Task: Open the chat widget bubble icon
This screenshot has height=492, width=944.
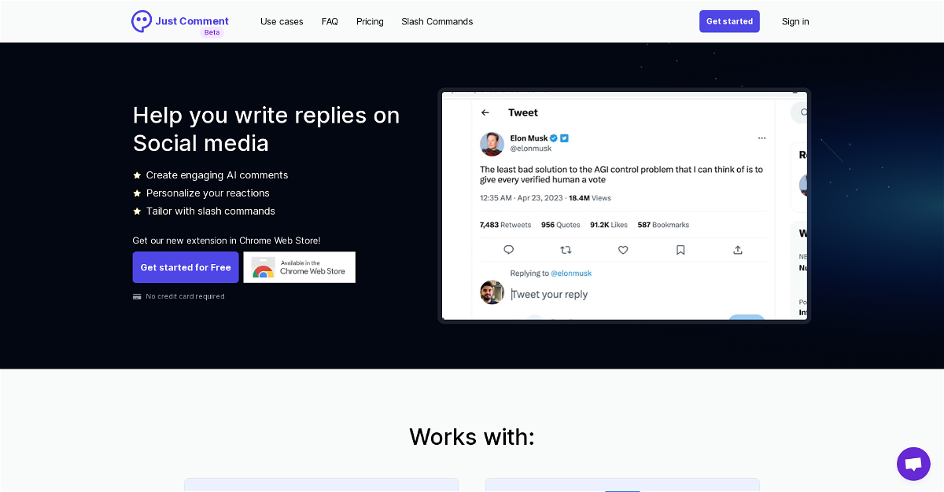Action: (913, 464)
